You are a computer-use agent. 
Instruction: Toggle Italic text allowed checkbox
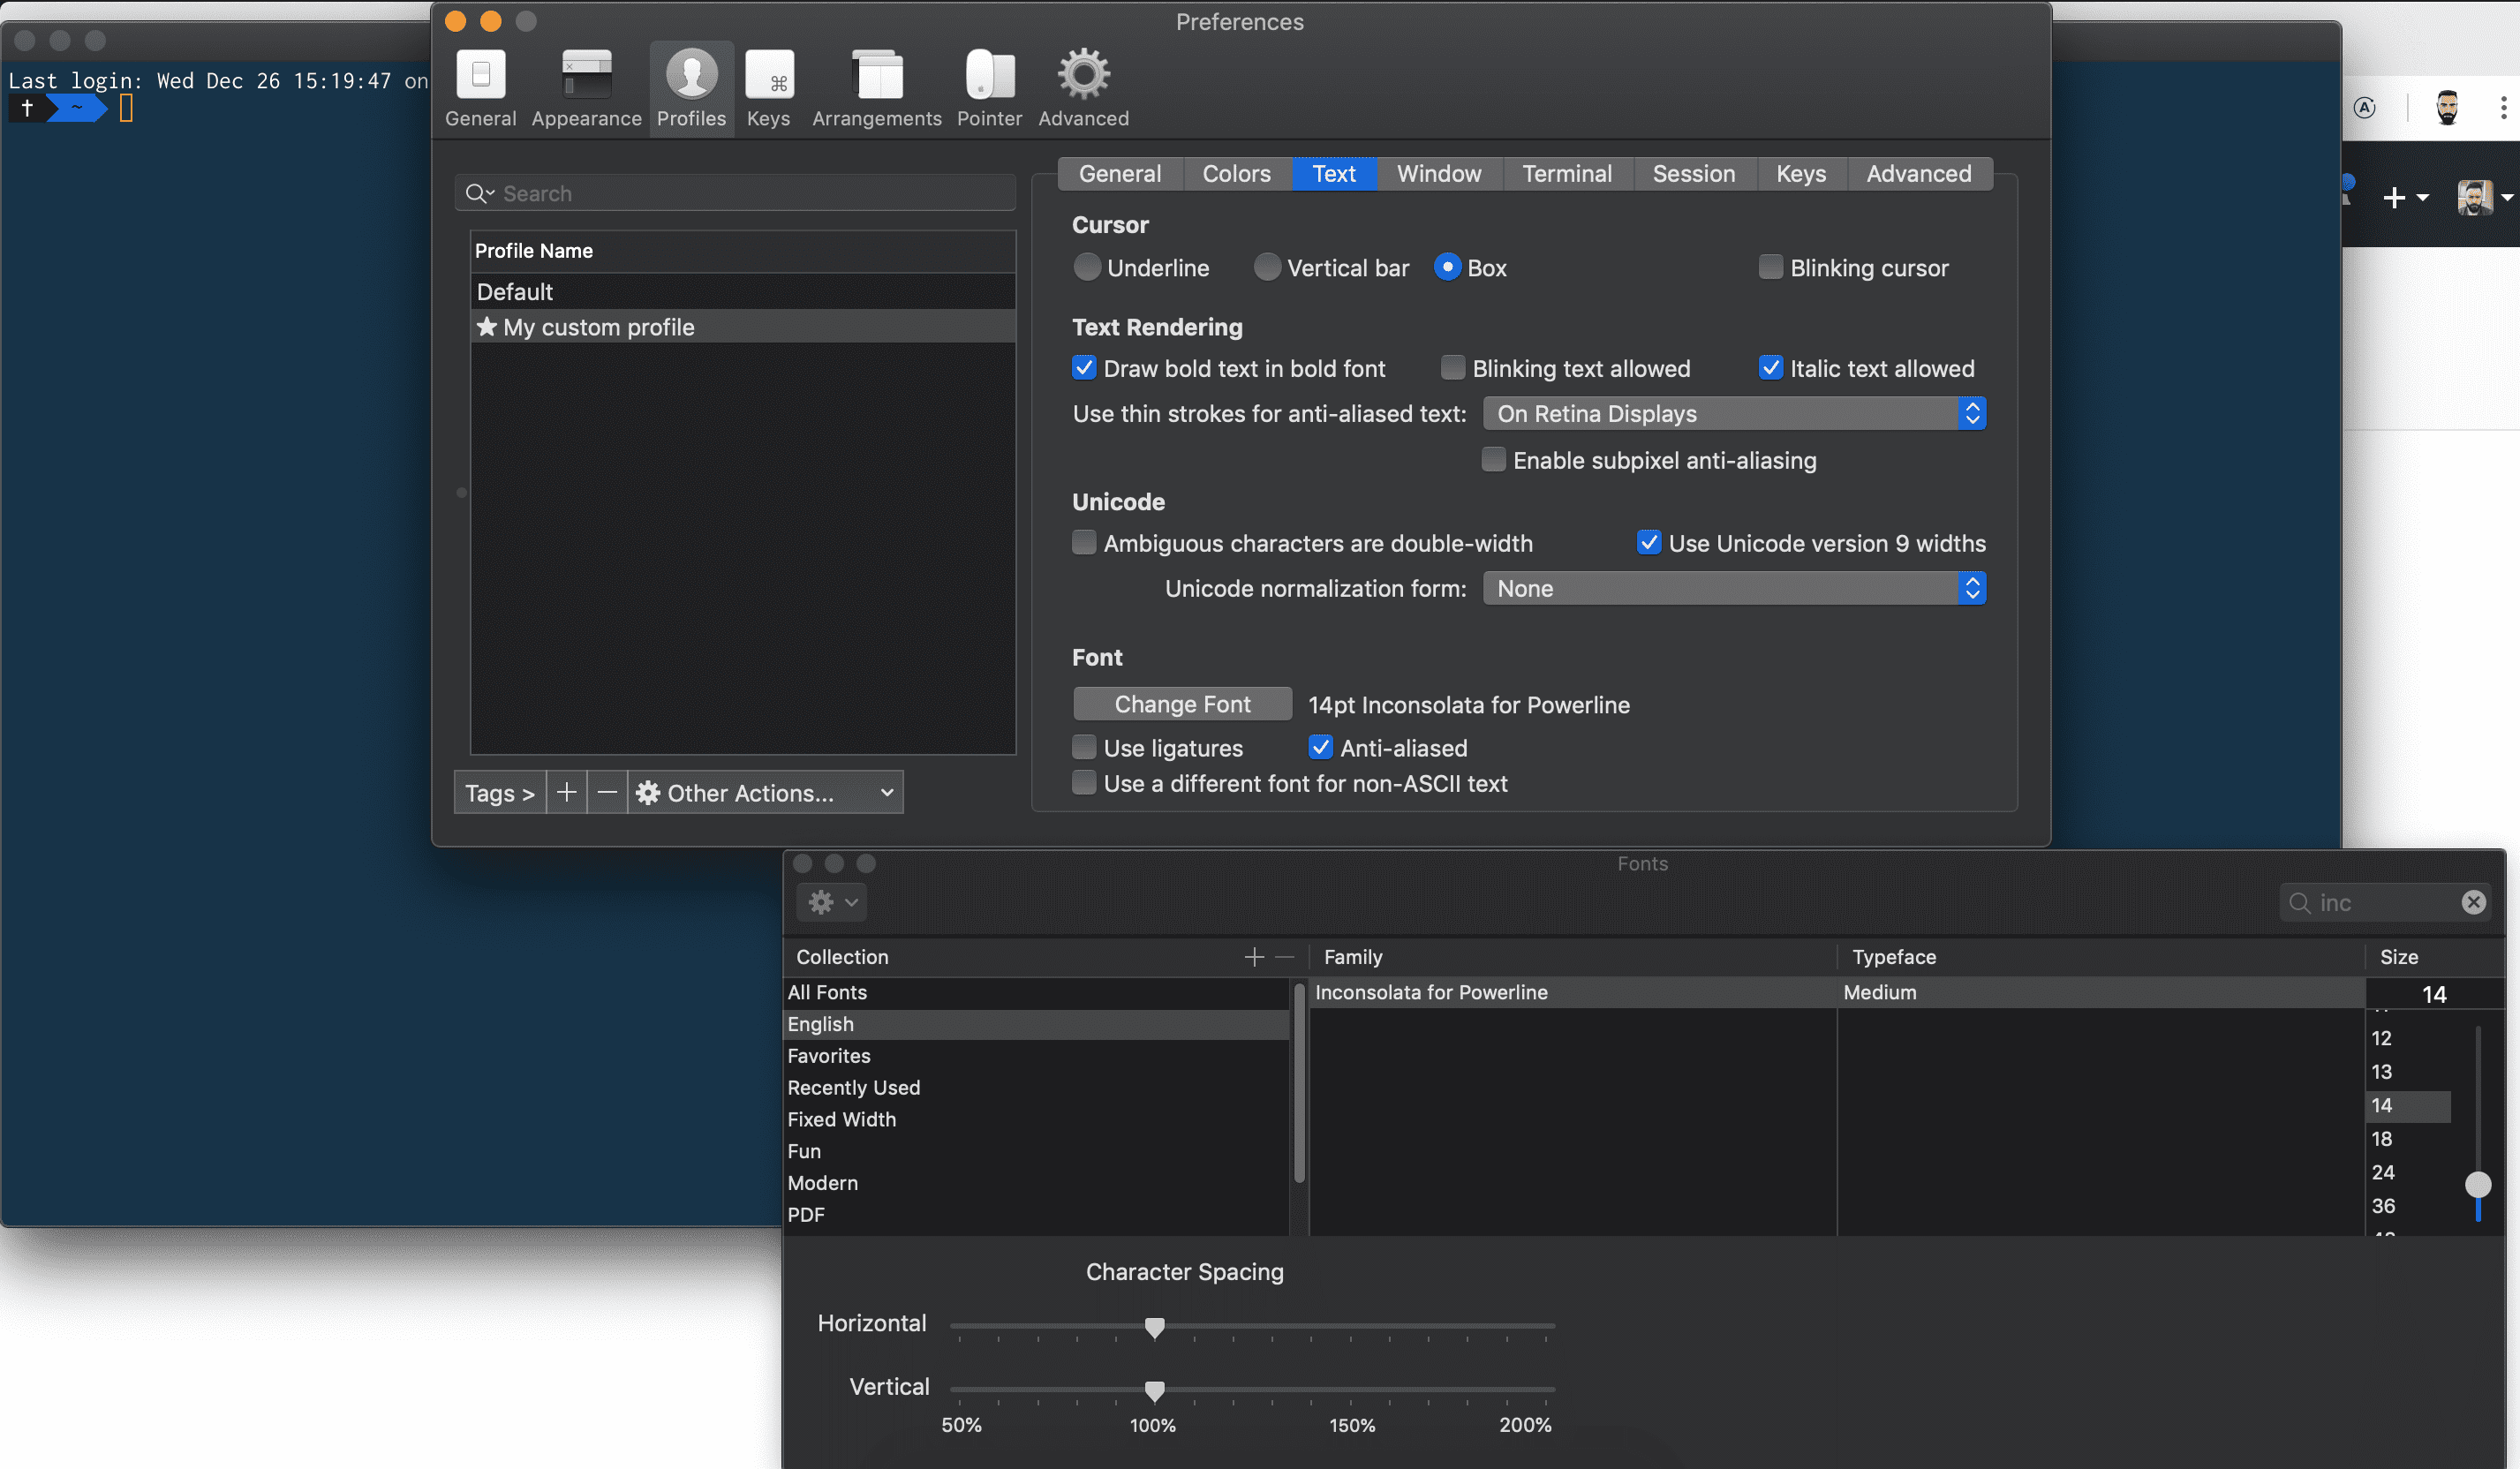point(1770,368)
